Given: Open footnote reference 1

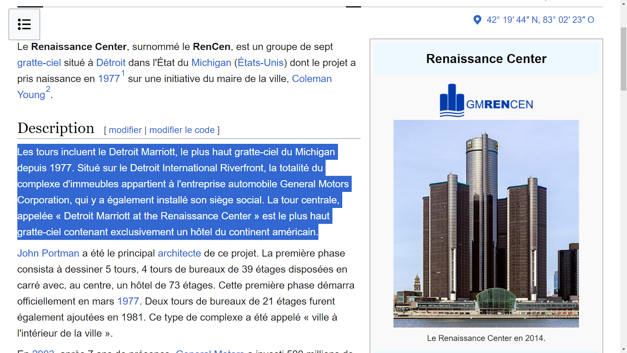Looking at the screenshot, I should pos(123,73).
